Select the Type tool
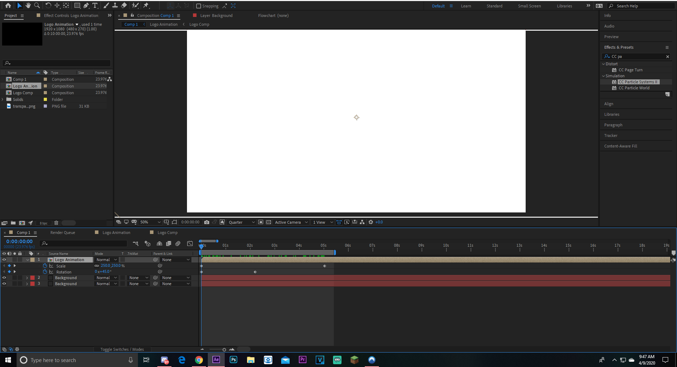This screenshot has height=367, width=677. [x=95, y=5]
